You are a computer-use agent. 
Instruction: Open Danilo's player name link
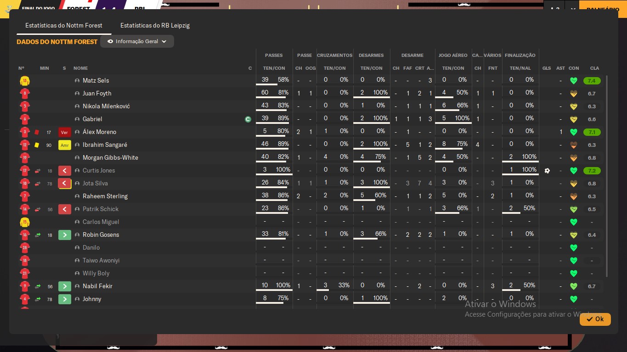[x=91, y=248]
